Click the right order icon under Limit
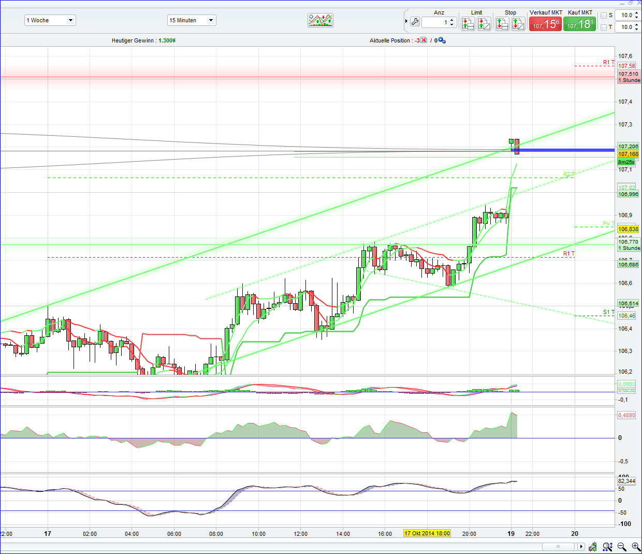 click(484, 23)
